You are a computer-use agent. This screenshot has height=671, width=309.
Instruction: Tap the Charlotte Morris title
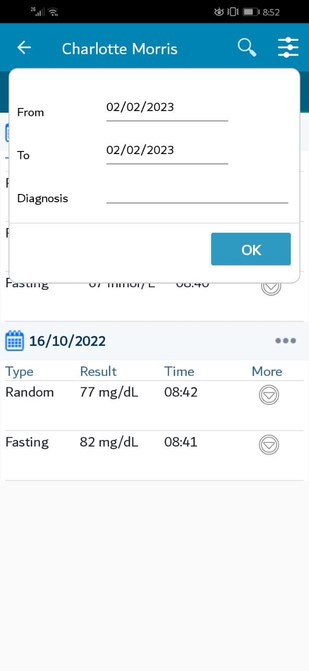click(x=120, y=49)
